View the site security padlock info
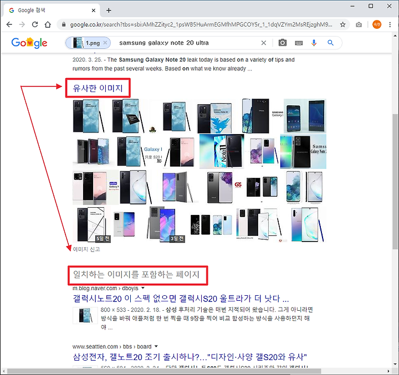 64,24
